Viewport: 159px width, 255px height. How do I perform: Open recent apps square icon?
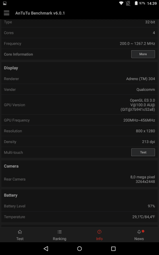click(113, 249)
